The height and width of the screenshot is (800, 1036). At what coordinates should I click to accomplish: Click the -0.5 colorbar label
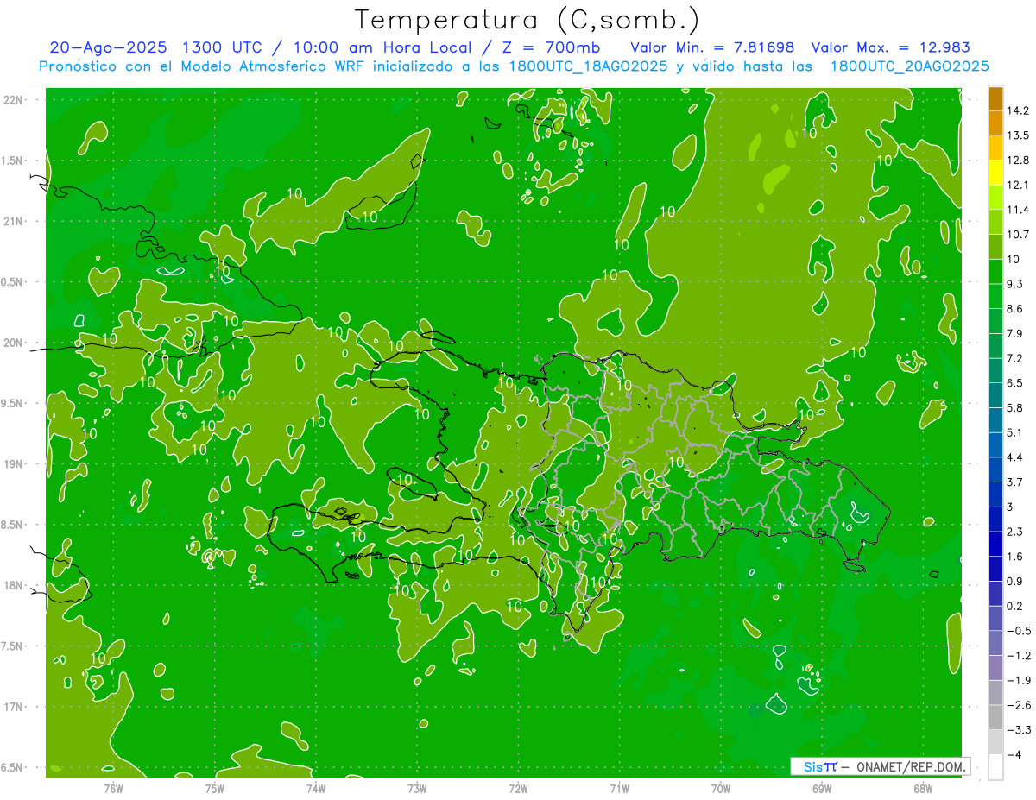[x=1019, y=631]
